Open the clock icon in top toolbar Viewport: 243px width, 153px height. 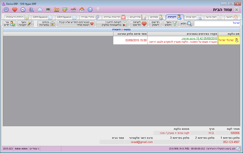[x=23, y=10]
